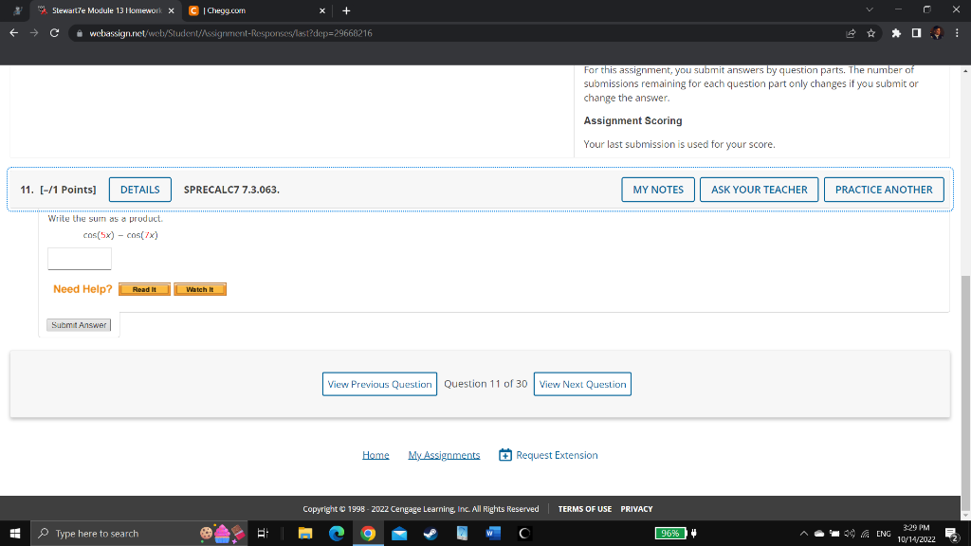Screen dimensions: 971x546
Task: Click the Request Extension link text
Action: 557,455
